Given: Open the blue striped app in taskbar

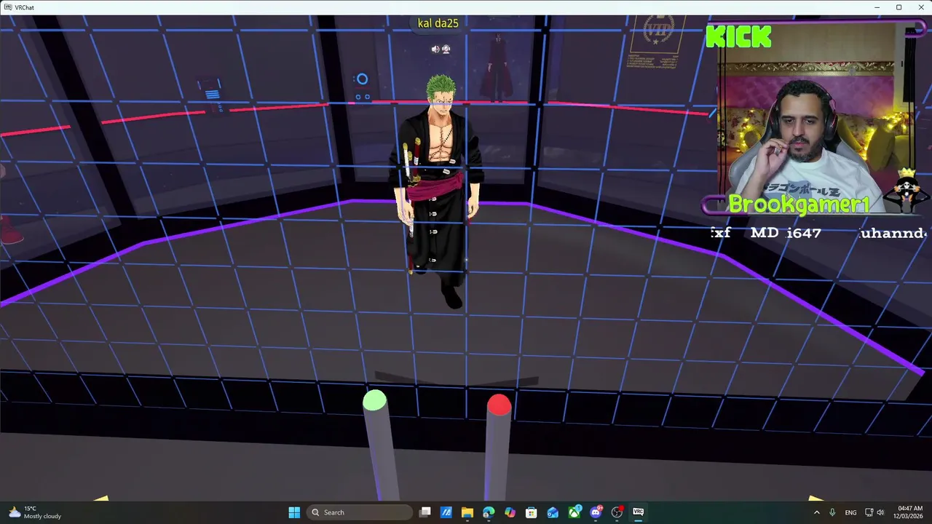Looking at the screenshot, I should (446, 512).
